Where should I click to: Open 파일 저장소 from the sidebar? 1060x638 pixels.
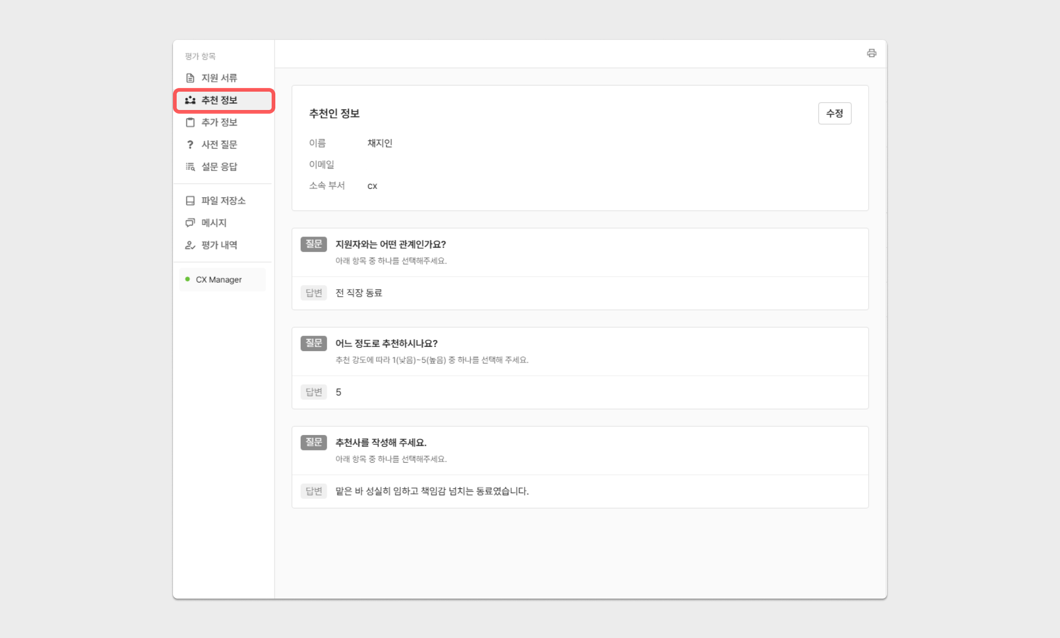click(x=223, y=201)
